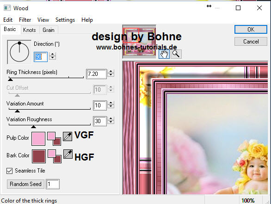Switch to the Knots tab
The width and height of the screenshot is (271, 204).
coord(30,30)
